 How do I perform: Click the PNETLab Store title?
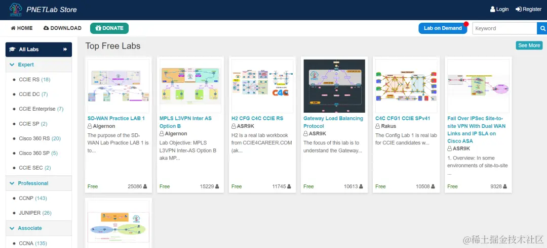52,10
